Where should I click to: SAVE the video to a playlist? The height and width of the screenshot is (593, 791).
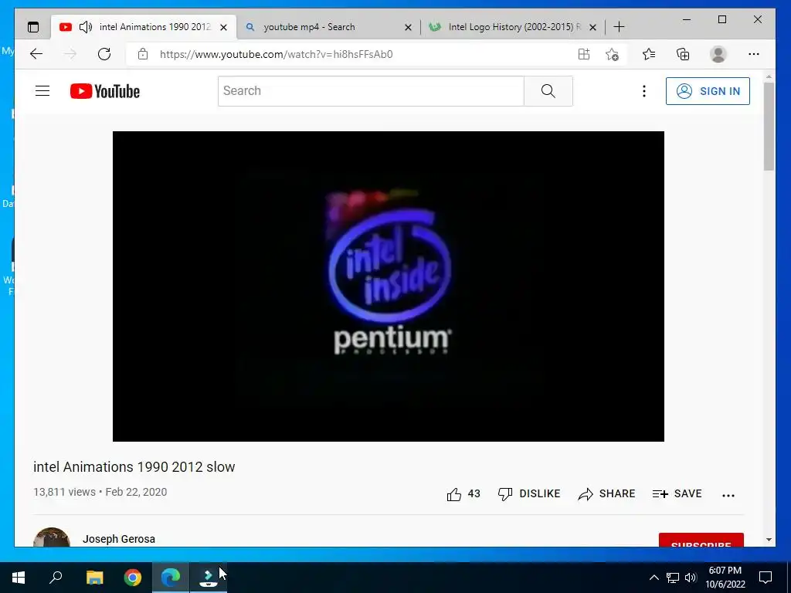(x=677, y=493)
